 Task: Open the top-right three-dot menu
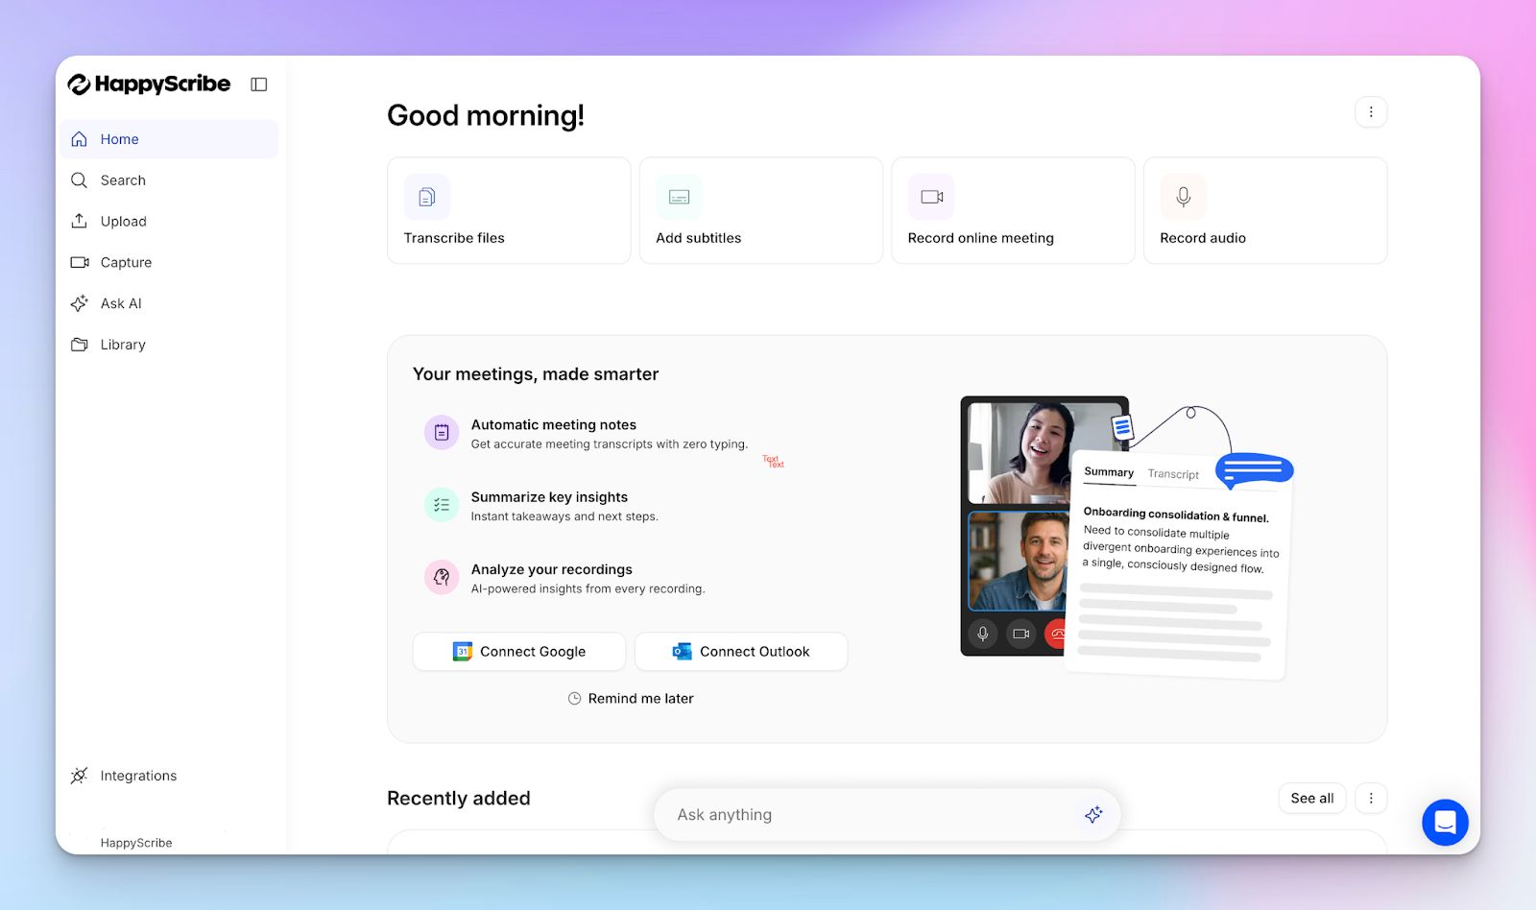point(1371,111)
